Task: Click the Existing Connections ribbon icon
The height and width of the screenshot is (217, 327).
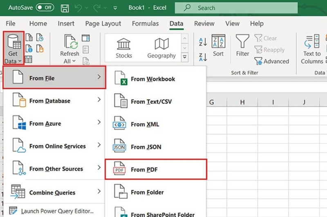Action: click(40, 49)
